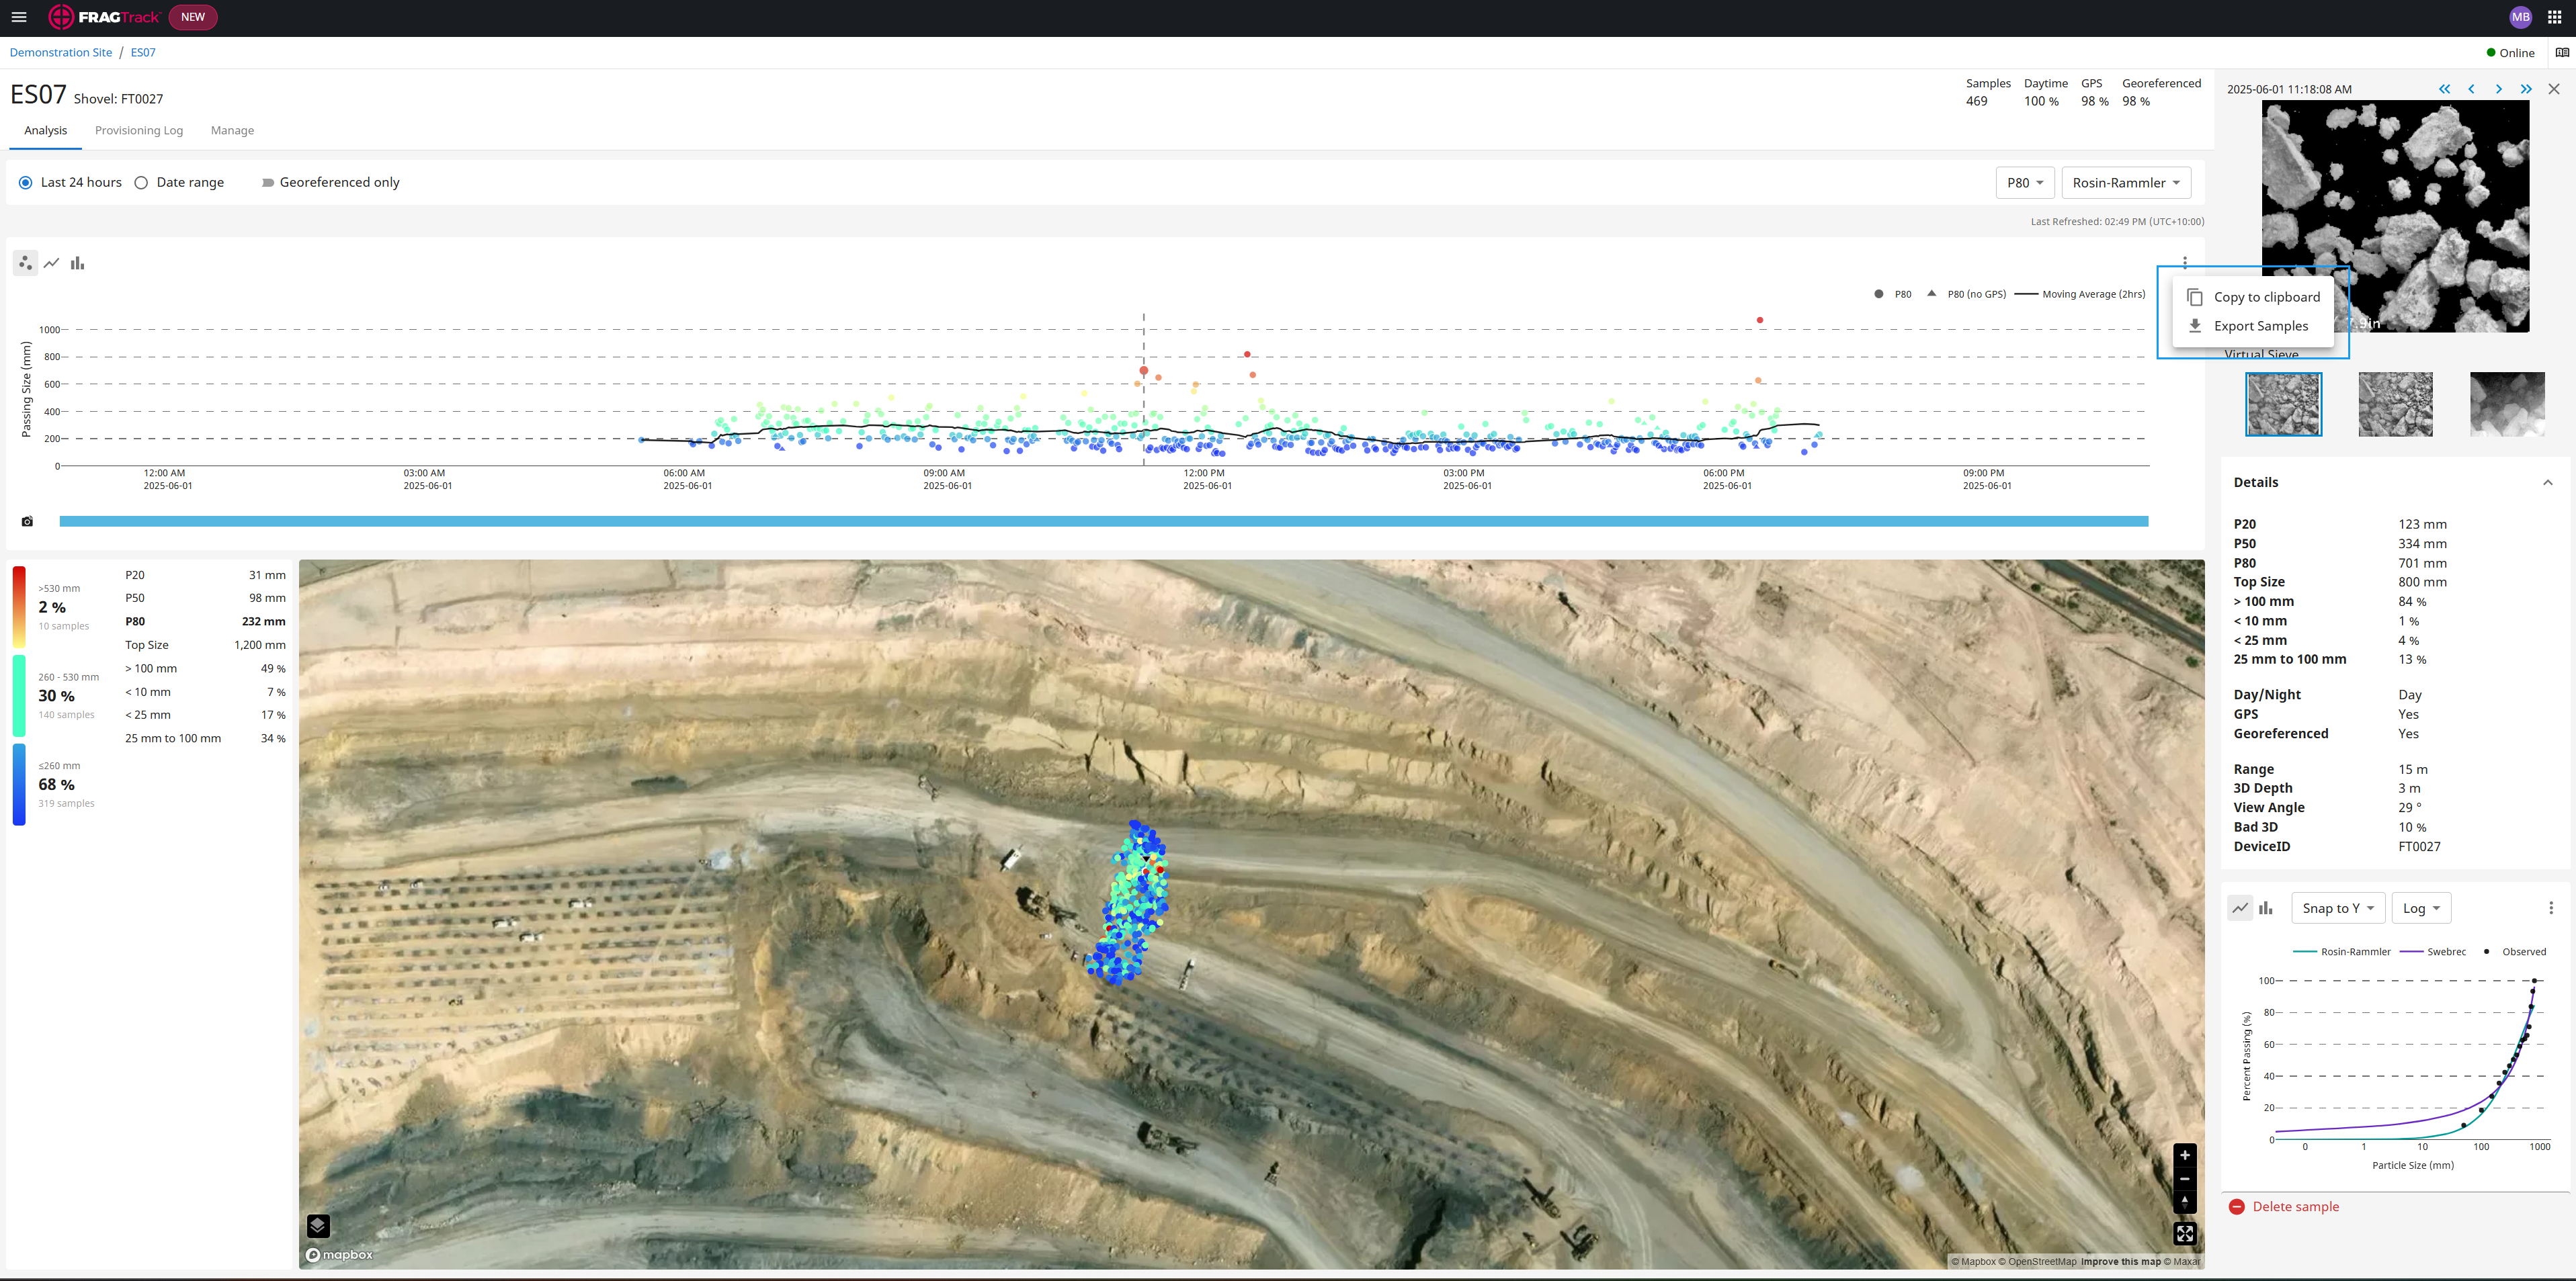Jump to the first sample
Viewport: 2576px width, 1281px height.
(2444, 89)
